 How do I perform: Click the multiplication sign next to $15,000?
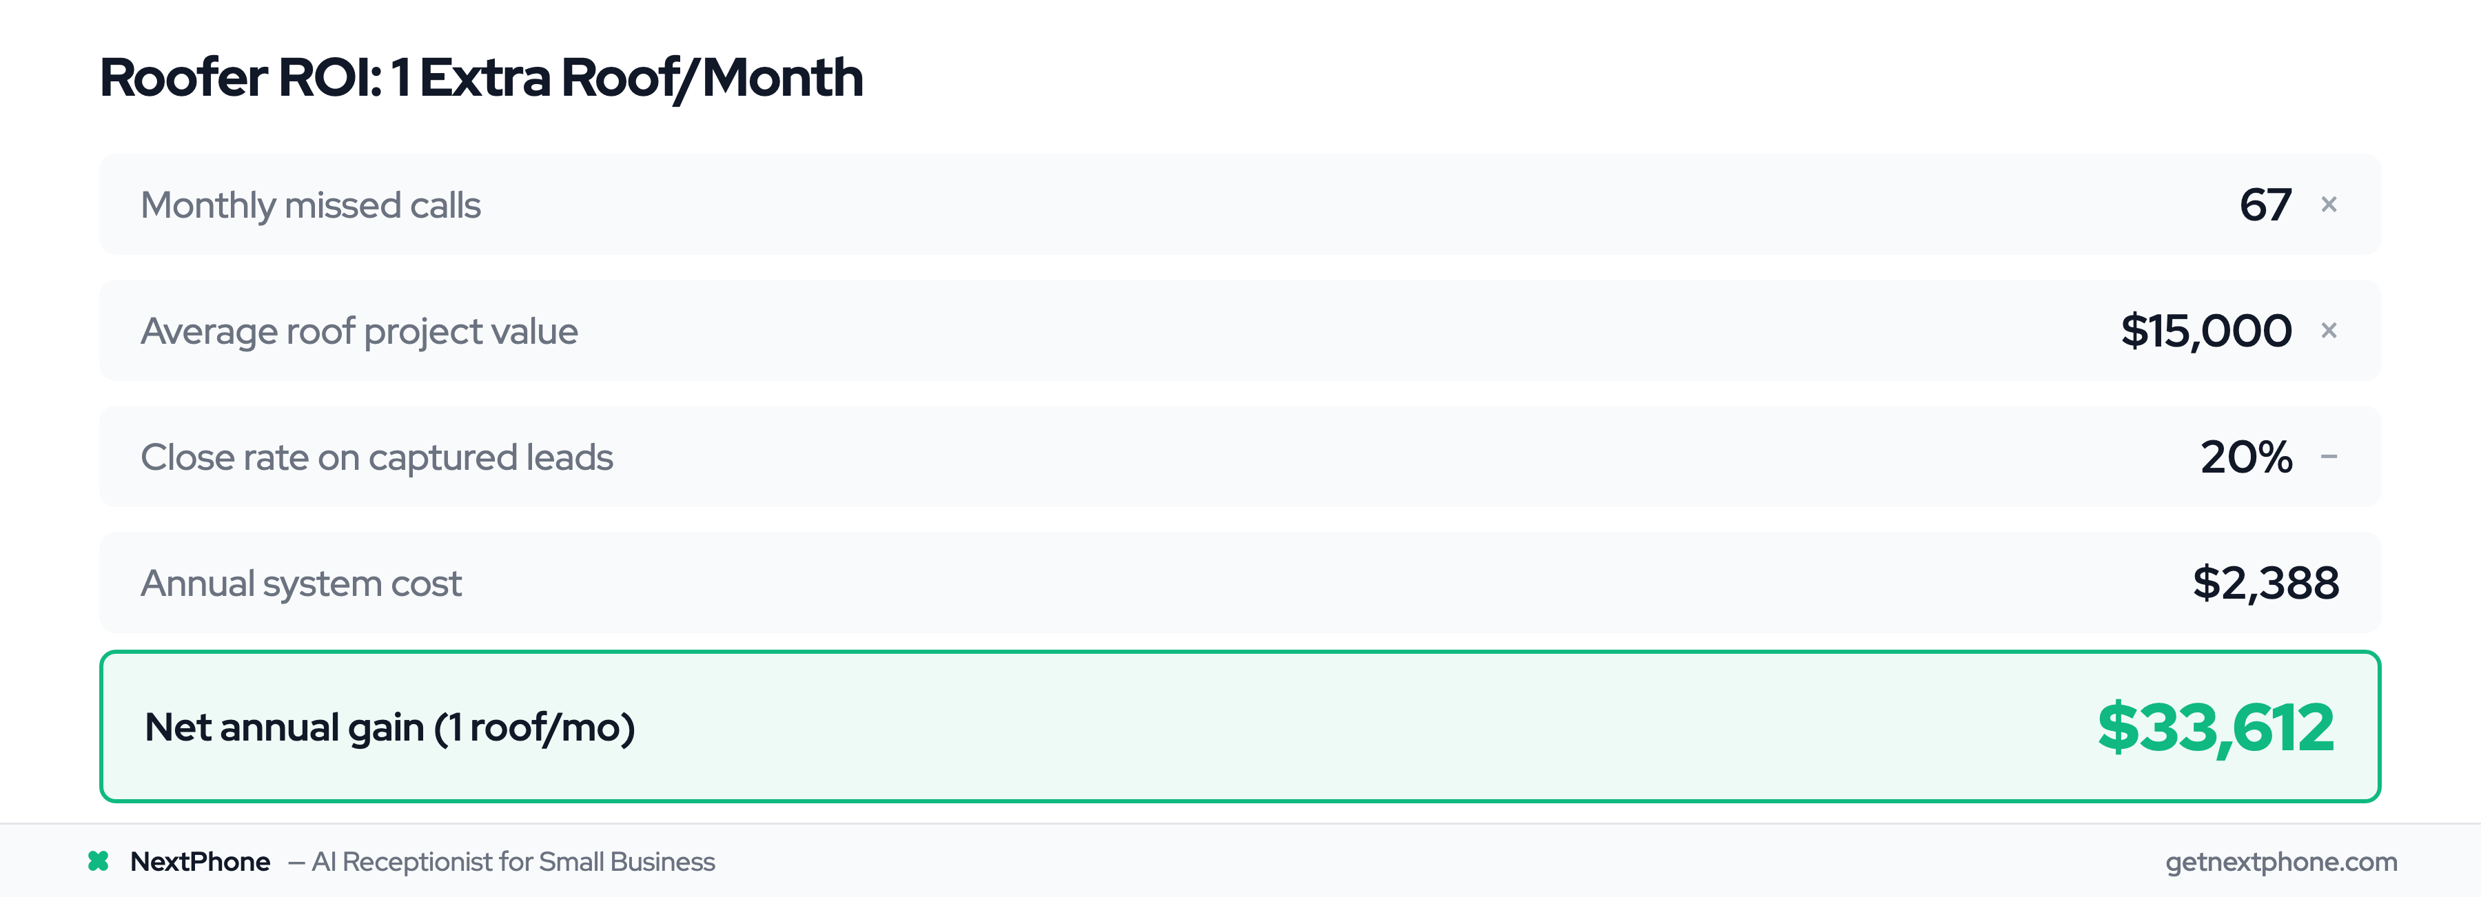(x=2329, y=331)
